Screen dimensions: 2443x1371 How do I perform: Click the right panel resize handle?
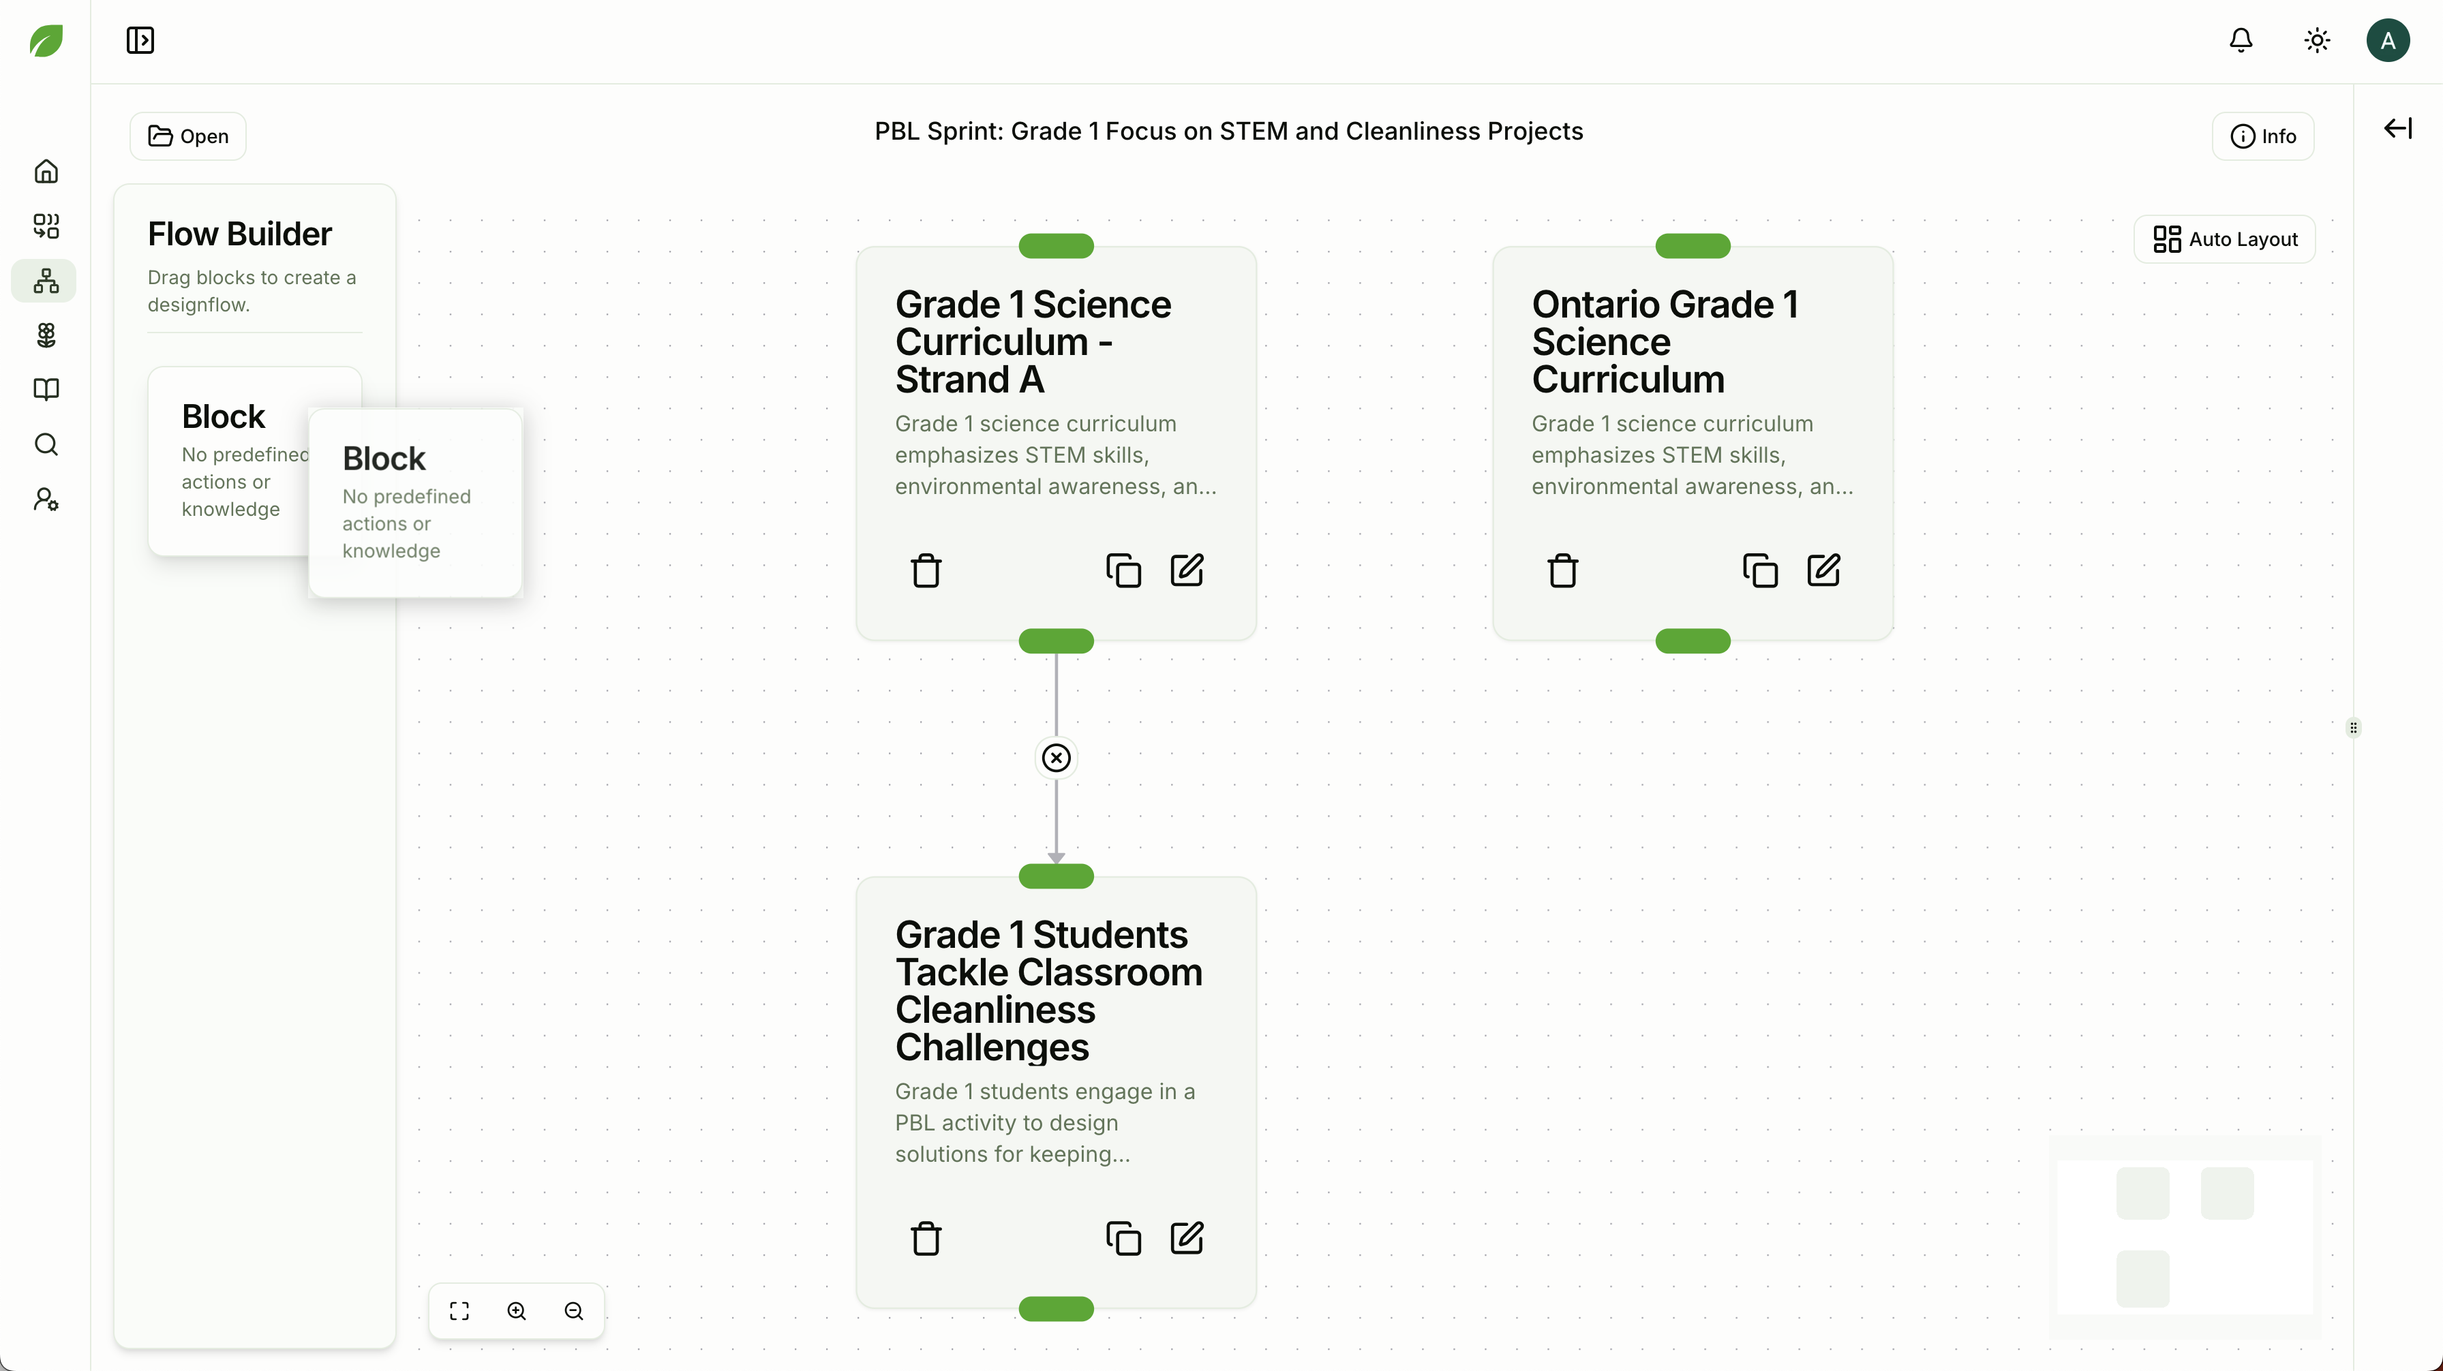(2354, 727)
